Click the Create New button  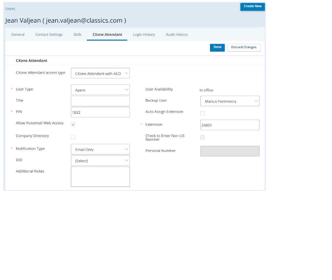252,6
